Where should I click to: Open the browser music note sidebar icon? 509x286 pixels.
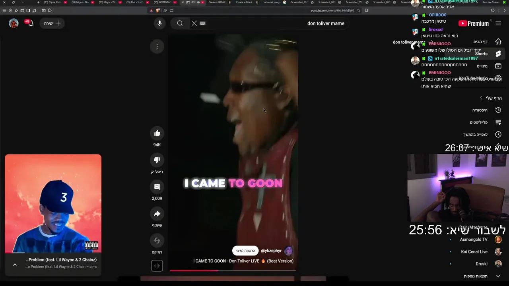click(x=34, y=10)
